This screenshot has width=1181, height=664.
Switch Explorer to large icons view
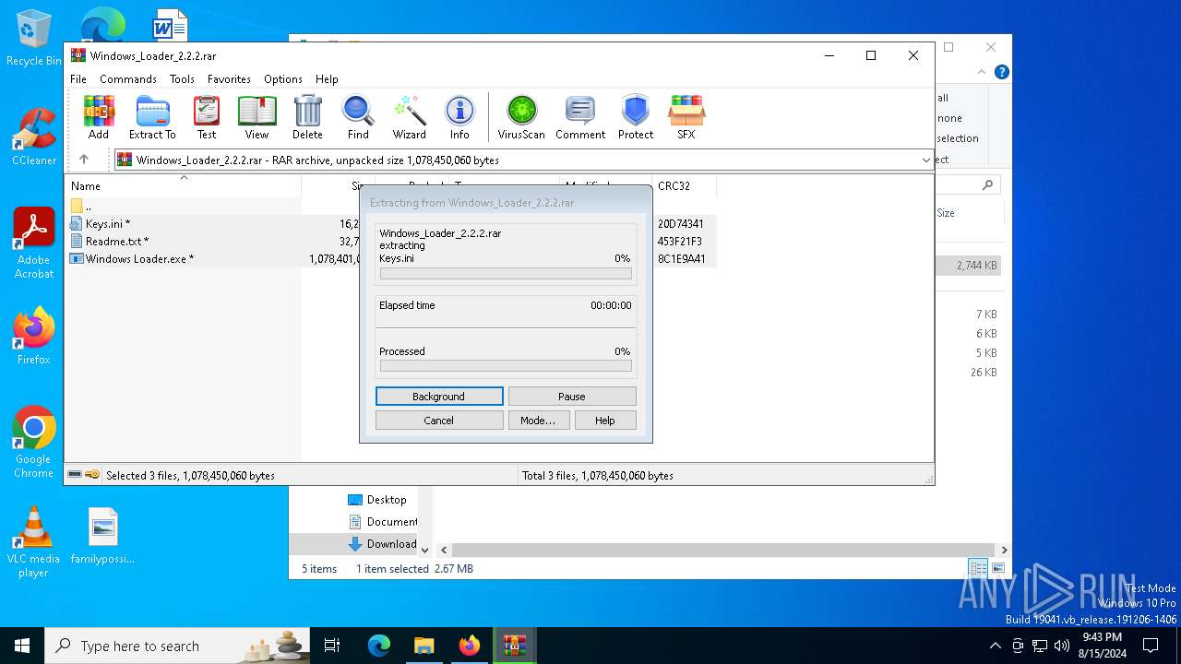tap(997, 568)
